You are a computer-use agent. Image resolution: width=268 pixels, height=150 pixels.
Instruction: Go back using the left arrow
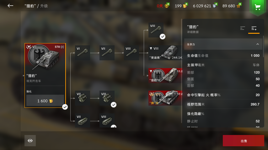10,6
